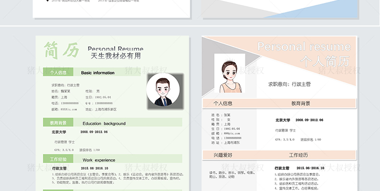The width and height of the screenshot is (380, 191).
Task: Click '电话: 13888888888' in the pink resume
Action: [x=227, y=138]
